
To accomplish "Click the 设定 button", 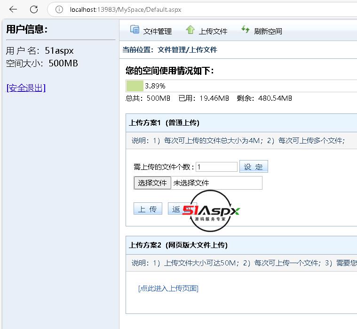I will click(x=254, y=167).
